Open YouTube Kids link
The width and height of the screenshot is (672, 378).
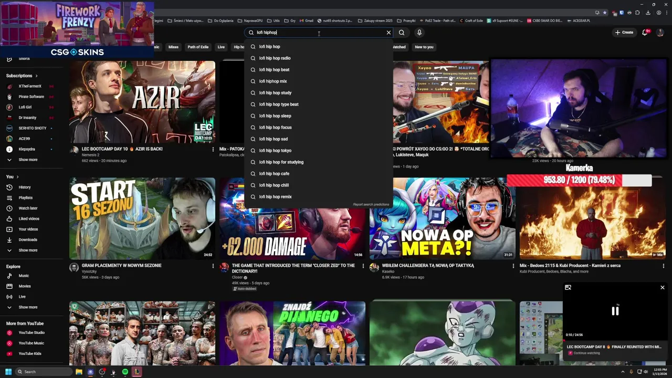point(30,354)
